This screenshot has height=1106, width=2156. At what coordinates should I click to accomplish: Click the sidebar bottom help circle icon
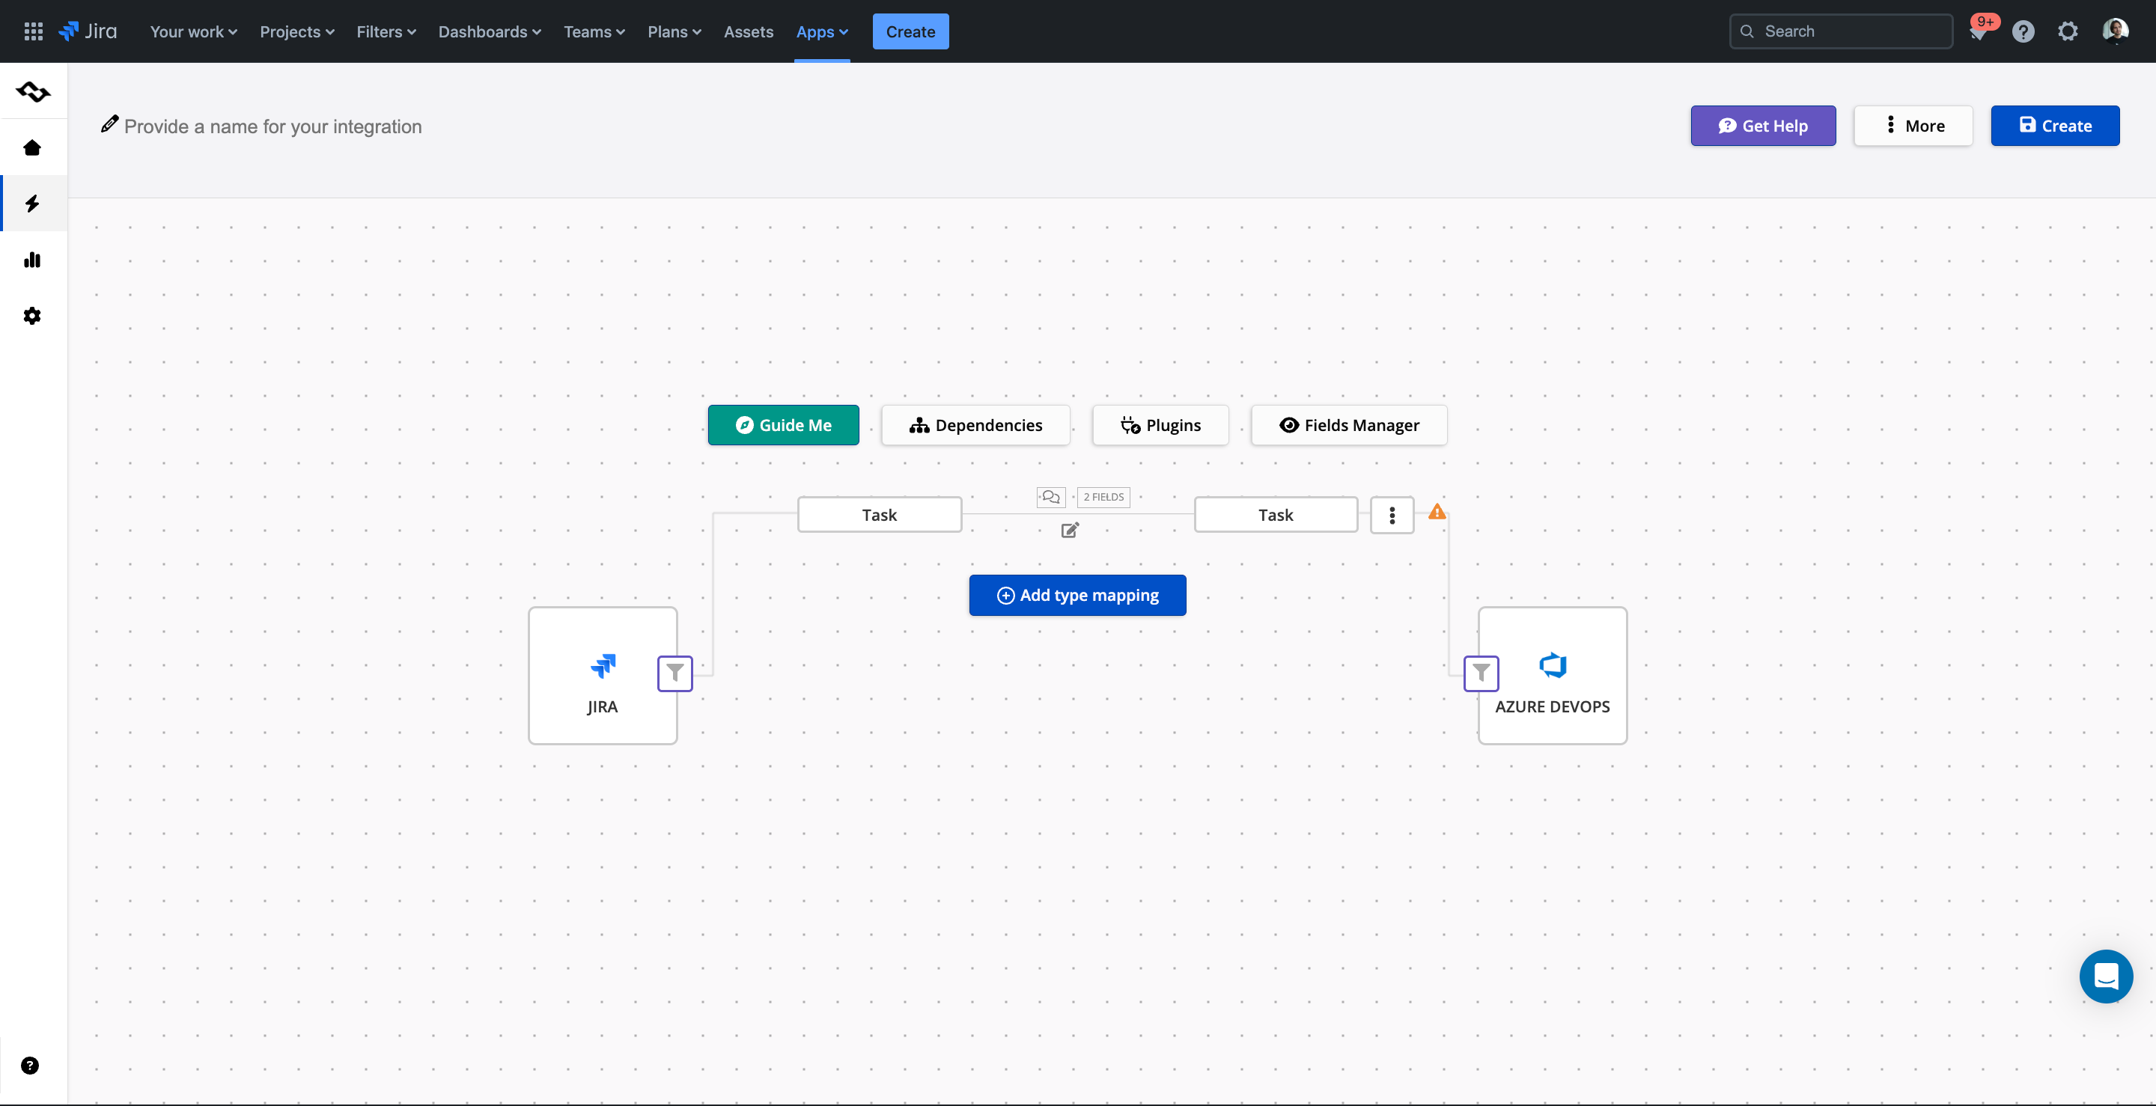tap(29, 1065)
